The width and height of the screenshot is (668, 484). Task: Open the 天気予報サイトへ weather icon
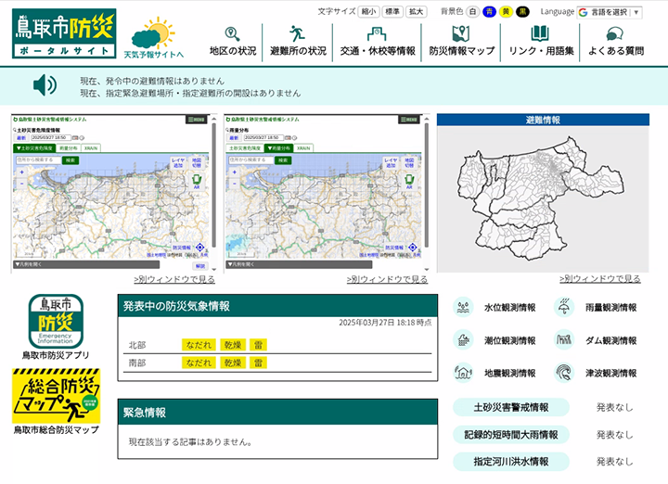point(153,33)
